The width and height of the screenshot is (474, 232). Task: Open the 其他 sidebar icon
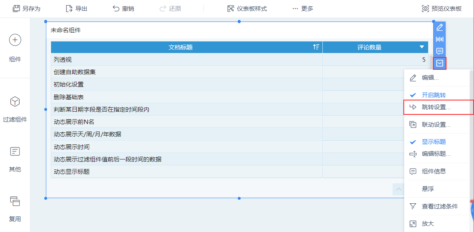point(15,151)
